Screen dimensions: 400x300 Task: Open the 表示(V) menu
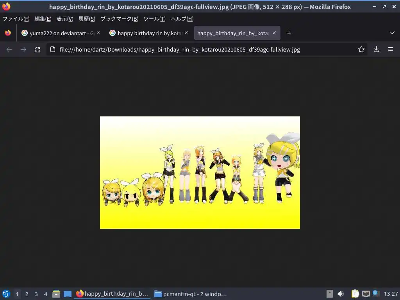(x=65, y=19)
